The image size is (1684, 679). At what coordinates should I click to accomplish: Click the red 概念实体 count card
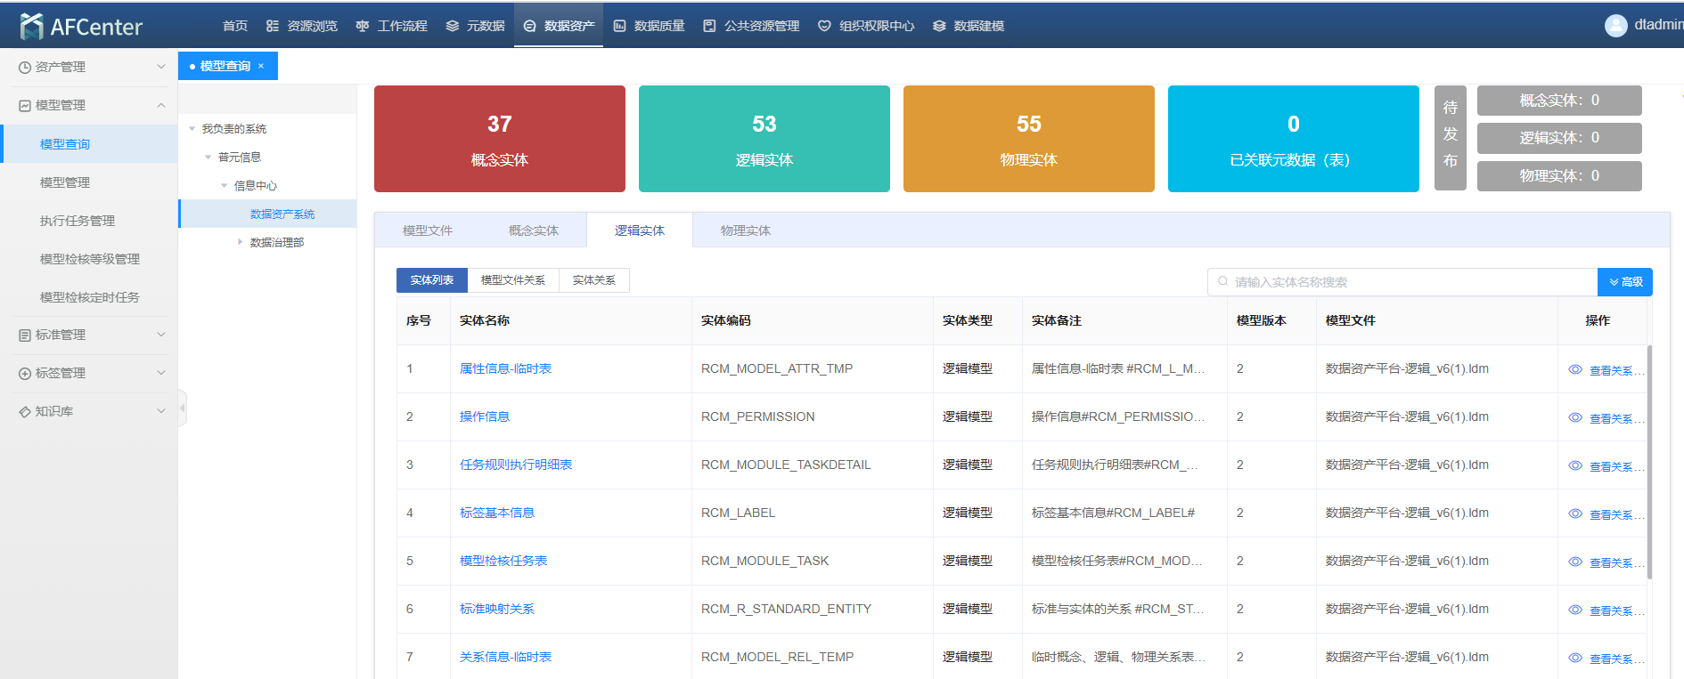500,139
